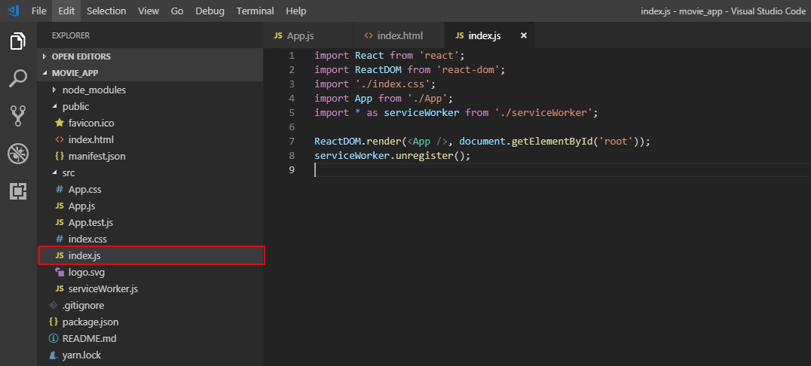The height and width of the screenshot is (366, 811).
Task: Click the README.md info icon
Action: (54, 339)
